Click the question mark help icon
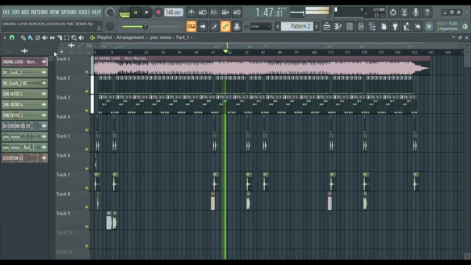 427,13
